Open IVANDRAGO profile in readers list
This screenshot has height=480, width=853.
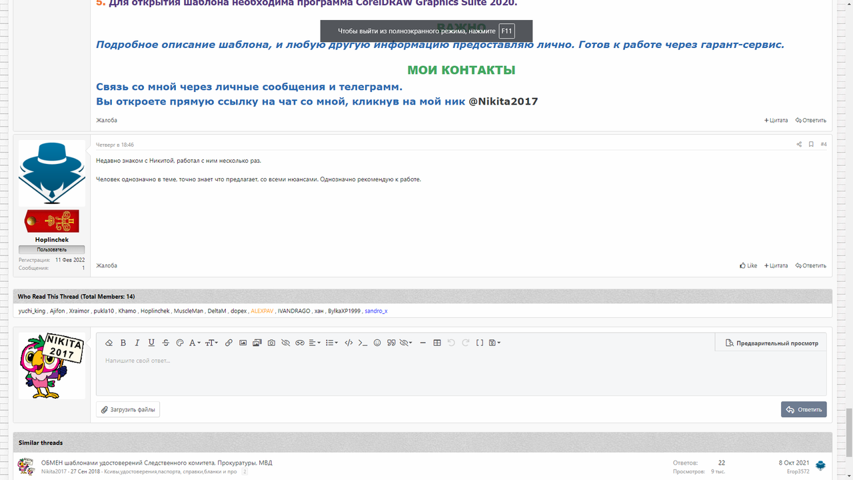pos(294,311)
